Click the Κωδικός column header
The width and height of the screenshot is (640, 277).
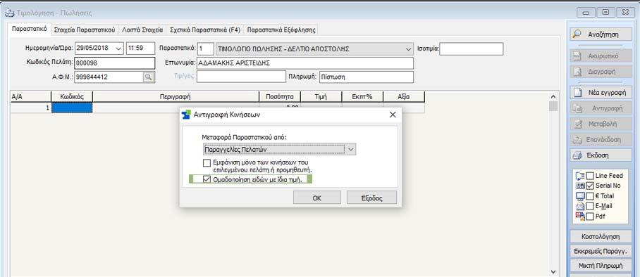(x=72, y=97)
